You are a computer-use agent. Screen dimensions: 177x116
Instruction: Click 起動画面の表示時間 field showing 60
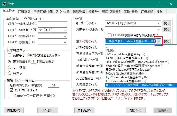(53, 85)
